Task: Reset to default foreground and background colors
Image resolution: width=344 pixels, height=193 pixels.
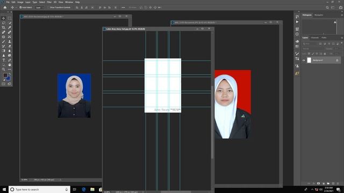Action: [4, 80]
